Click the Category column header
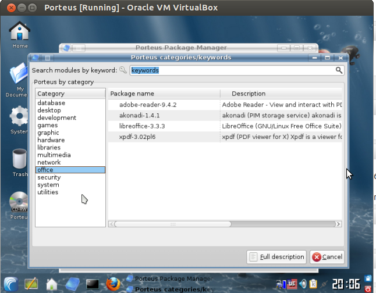The height and width of the screenshot is (293, 376). click(70, 94)
